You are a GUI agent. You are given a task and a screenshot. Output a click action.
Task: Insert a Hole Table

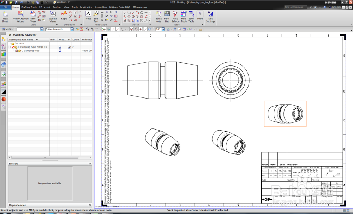pos(184,17)
